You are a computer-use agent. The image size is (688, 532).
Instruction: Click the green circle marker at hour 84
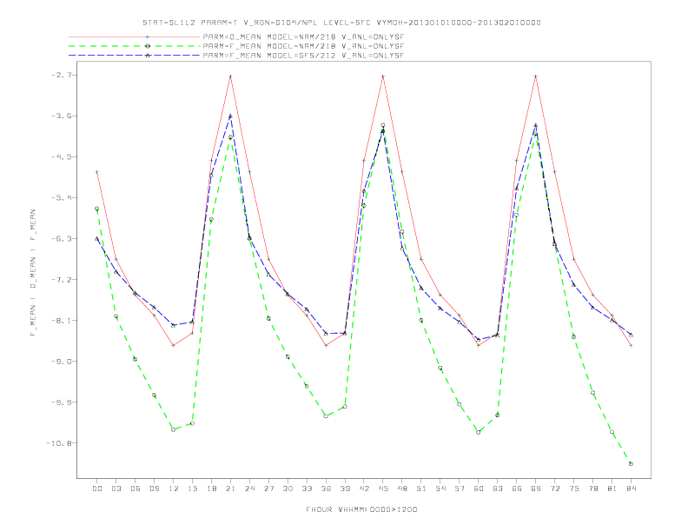(631, 463)
